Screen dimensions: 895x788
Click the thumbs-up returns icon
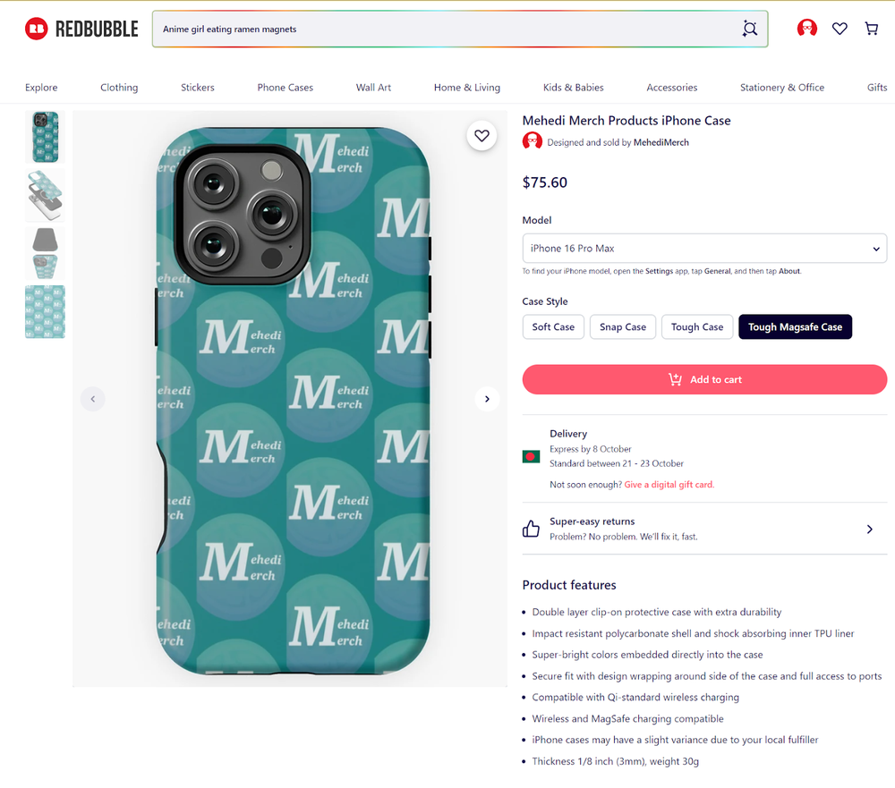(x=532, y=529)
